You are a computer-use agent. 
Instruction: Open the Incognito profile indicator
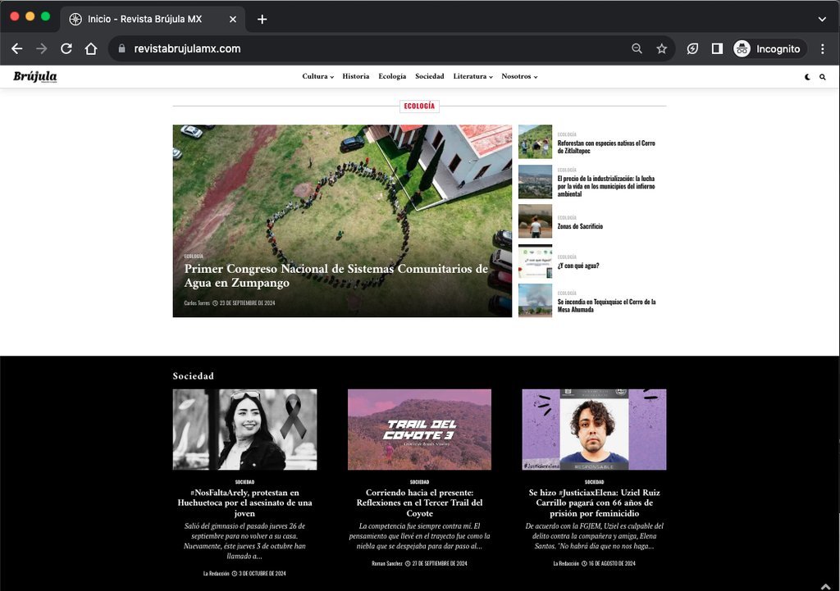pos(768,48)
